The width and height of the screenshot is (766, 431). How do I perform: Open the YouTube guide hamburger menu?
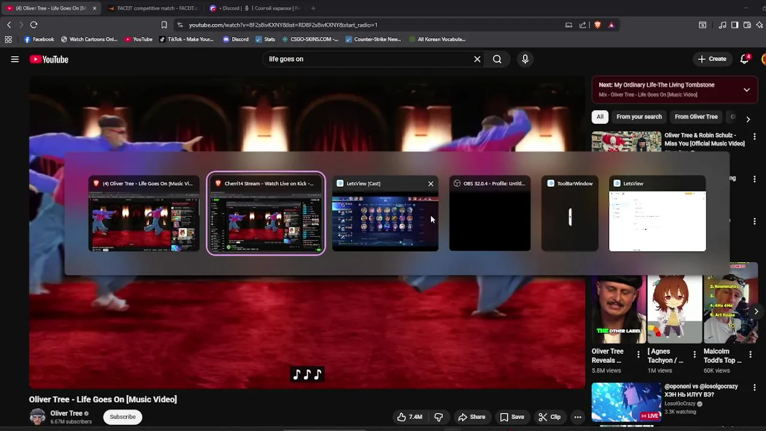(x=15, y=59)
